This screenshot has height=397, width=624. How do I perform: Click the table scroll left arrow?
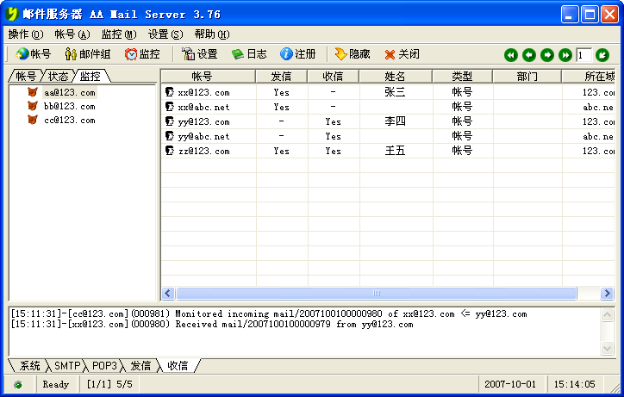click(x=167, y=294)
